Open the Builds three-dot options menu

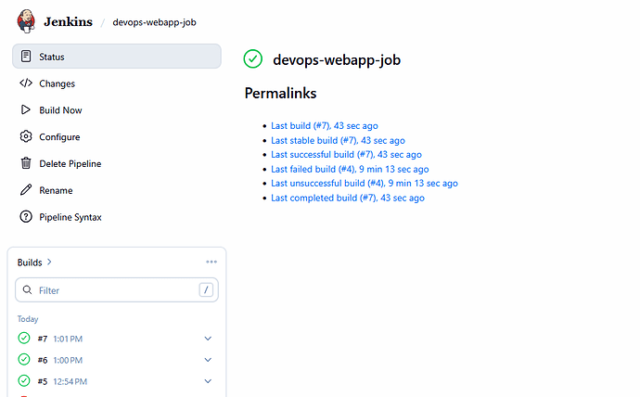[x=211, y=263]
